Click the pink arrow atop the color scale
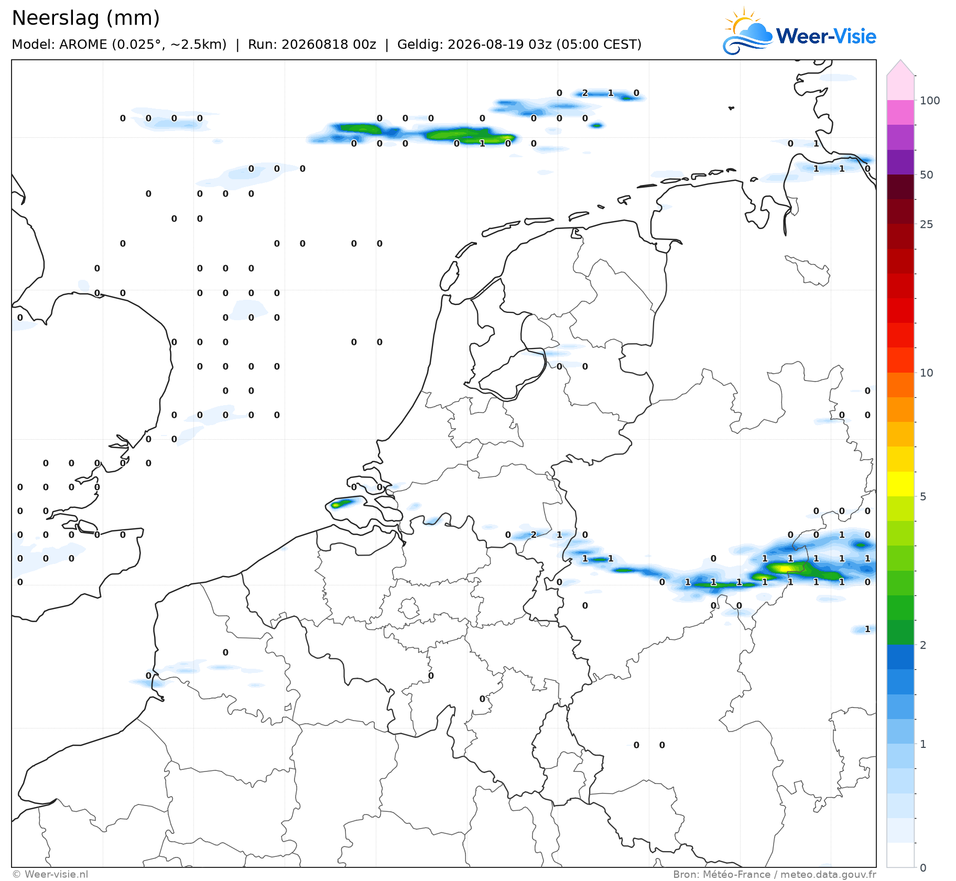 point(900,68)
